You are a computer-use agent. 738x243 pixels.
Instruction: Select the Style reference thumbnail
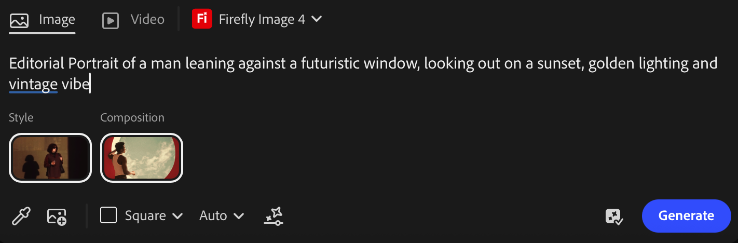[x=50, y=158]
